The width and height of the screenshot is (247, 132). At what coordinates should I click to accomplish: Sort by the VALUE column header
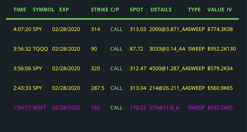click(216, 10)
